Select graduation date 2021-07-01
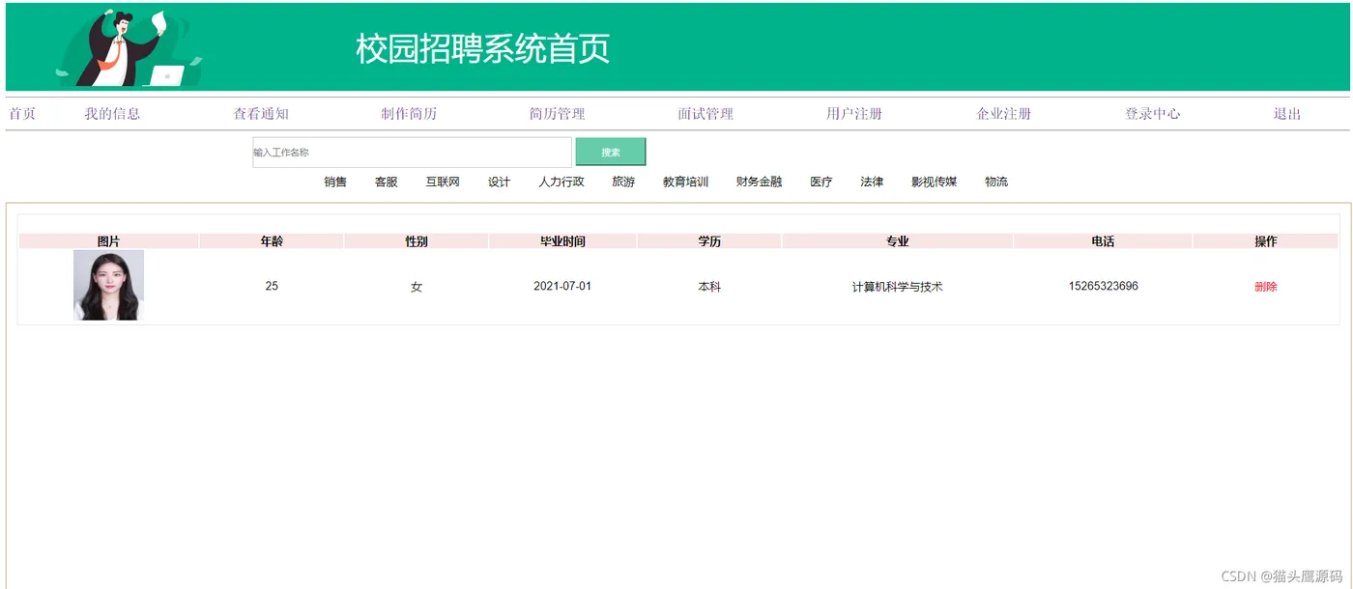This screenshot has width=1353, height=589. pyautogui.click(x=562, y=286)
